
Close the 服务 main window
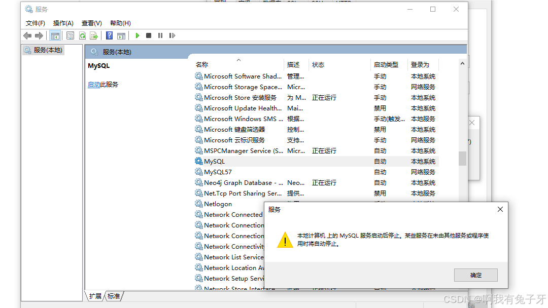pos(456,9)
